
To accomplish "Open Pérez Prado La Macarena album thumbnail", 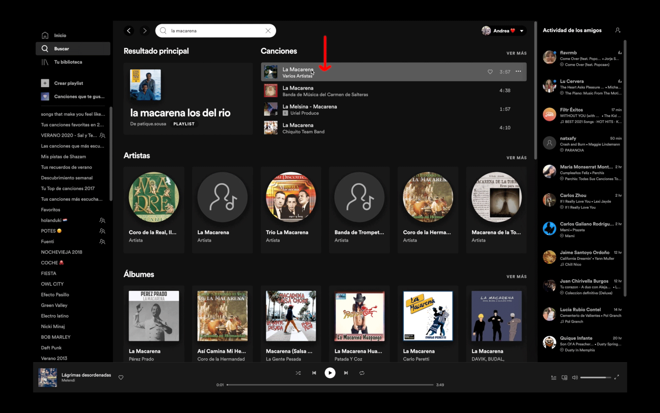I will pos(154,316).
